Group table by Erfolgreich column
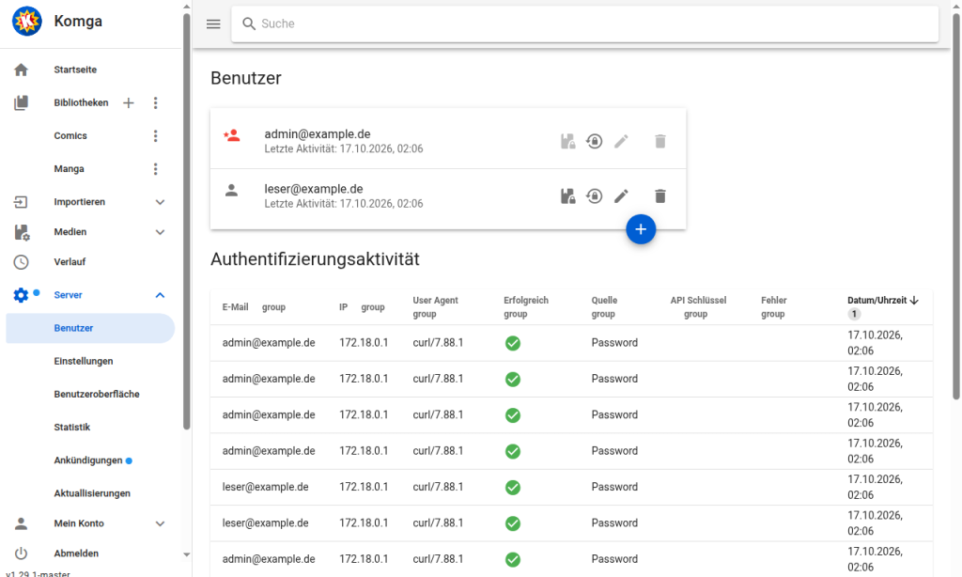Screen dimensions: 962x577 (516, 314)
